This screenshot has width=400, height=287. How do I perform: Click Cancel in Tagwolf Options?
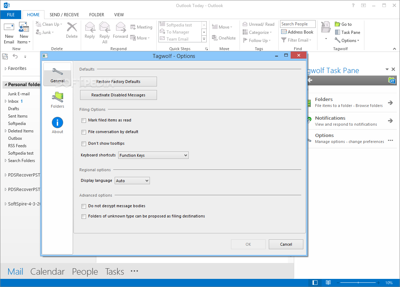point(286,244)
